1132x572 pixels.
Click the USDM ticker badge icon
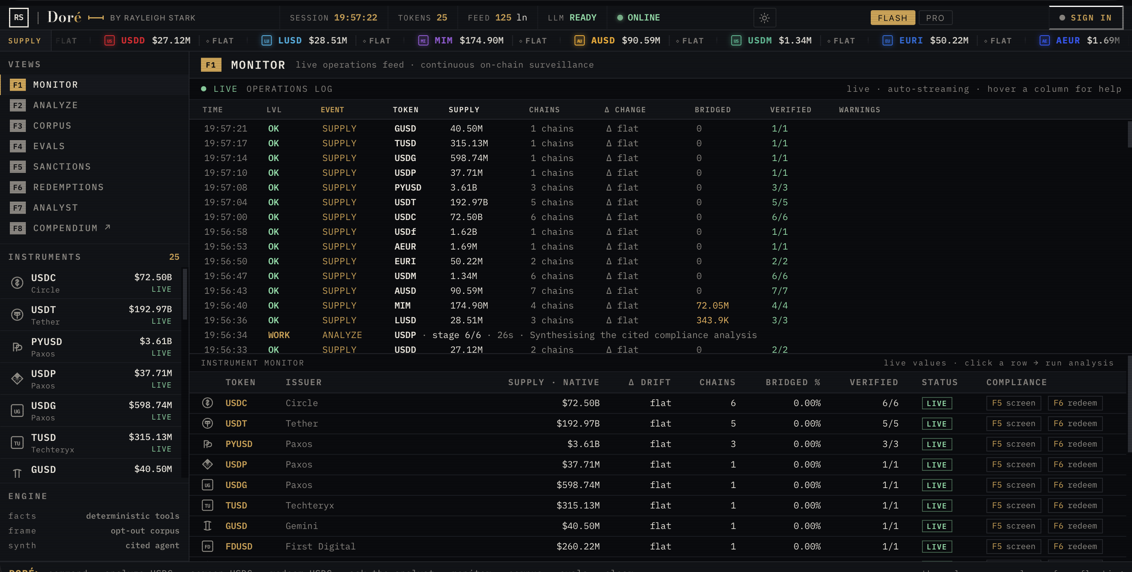(736, 41)
